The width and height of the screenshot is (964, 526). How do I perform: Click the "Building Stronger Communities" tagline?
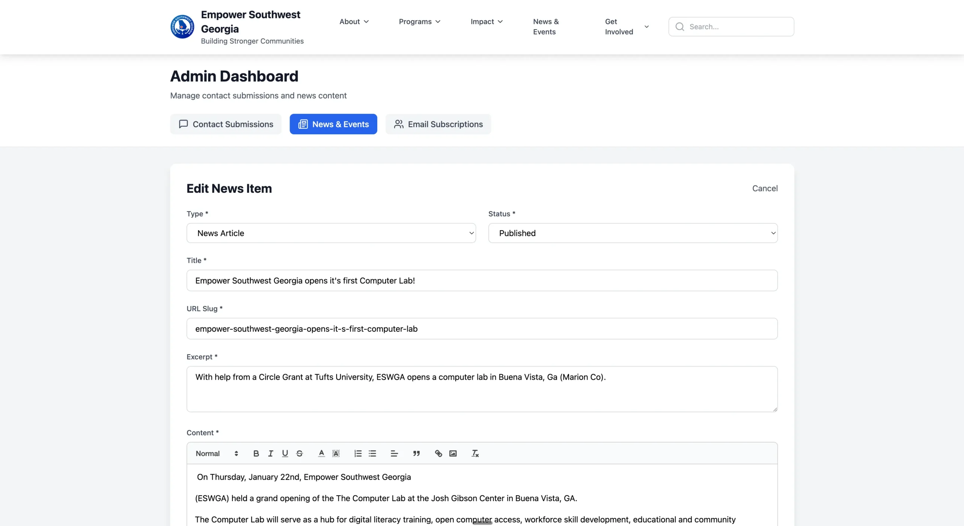[252, 41]
